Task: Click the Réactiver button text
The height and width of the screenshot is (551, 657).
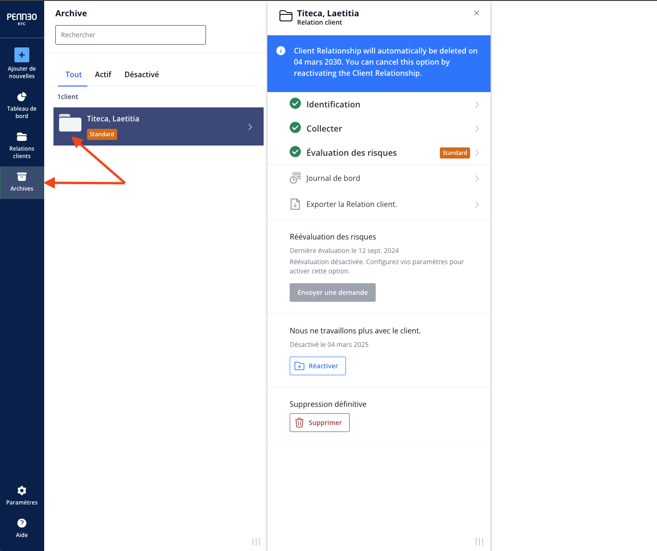Action: [x=323, y=366]
